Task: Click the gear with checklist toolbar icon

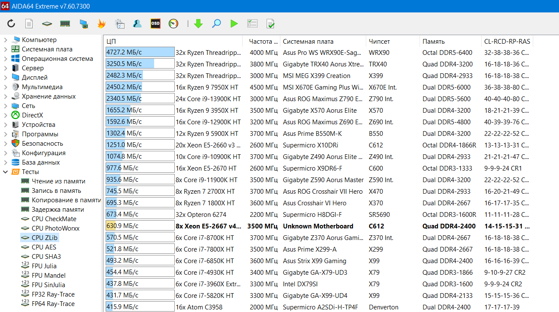Action: point(119,24)
